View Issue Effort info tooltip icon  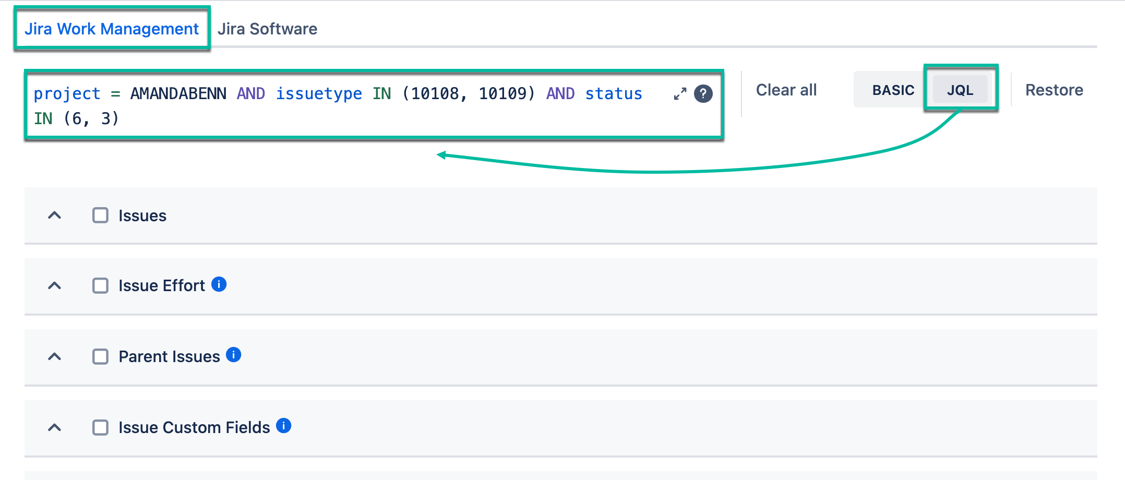[220, 284]
